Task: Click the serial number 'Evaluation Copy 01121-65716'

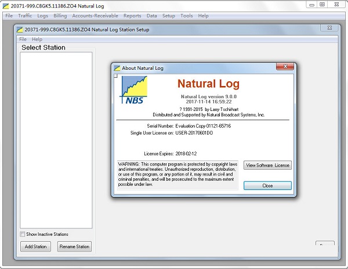Action: click(x=203, y=126)
